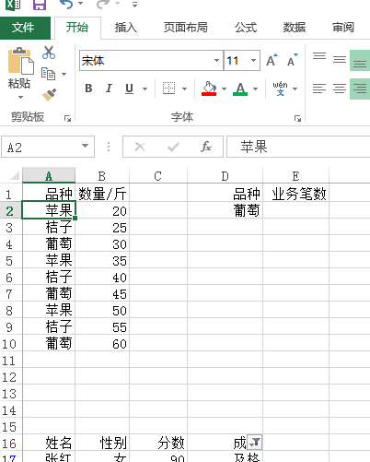This screenshot has height=462, width=370.
Task: Select column E header
Action: click(x=295, y=176)
